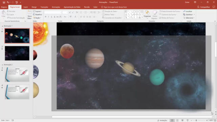The width and height of the screenshot is (217, 122).
Task: Switch to the Design tab
Action: (34, 7)
